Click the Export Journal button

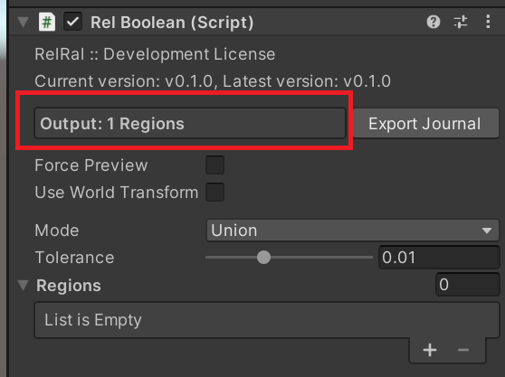pyautogui.click(x=425, y=124)
